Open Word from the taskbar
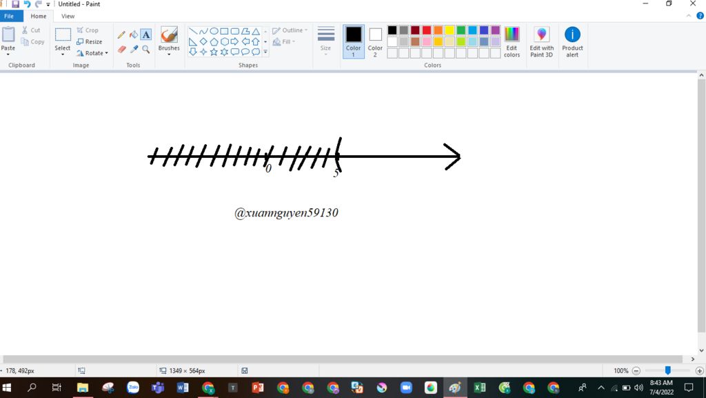 [182, 387]
